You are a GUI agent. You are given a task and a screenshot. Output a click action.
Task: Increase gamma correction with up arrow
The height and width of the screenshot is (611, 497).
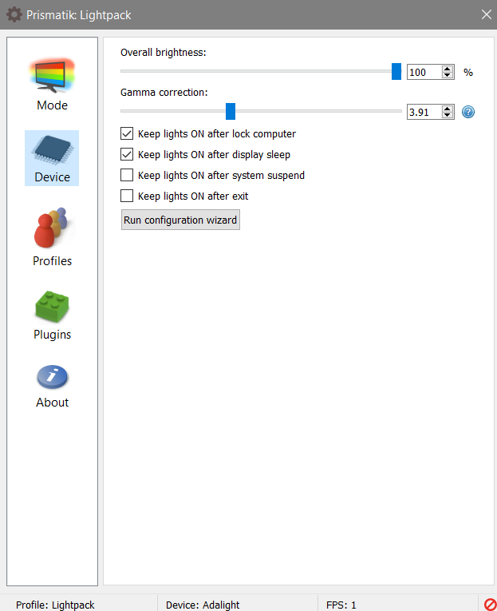click(x=448, y=109)
